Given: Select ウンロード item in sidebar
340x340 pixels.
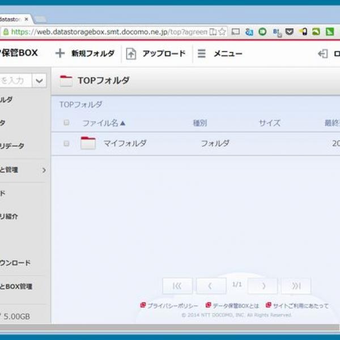Looking at the screenshot, I should (15, 263).
